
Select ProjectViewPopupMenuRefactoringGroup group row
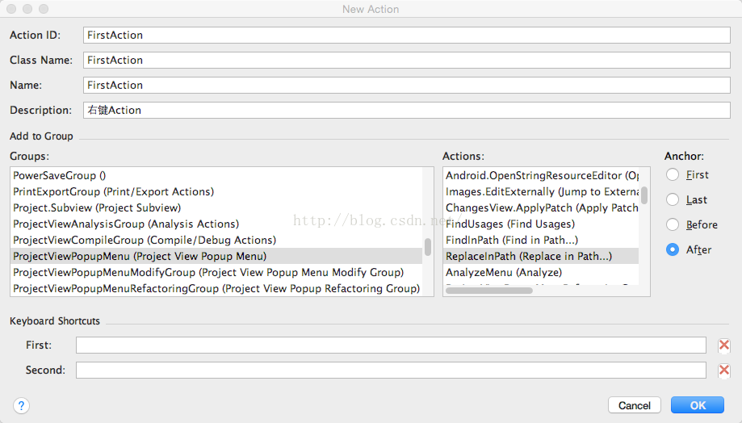click(216, 288)
